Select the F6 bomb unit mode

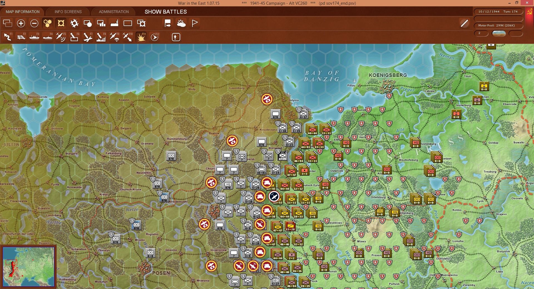coord(74,37)
